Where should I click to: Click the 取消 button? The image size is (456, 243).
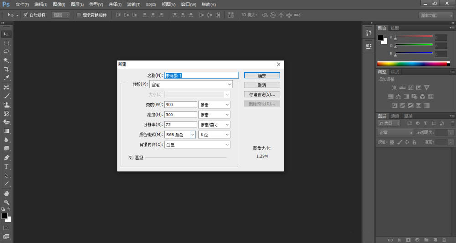coord(262,85)
